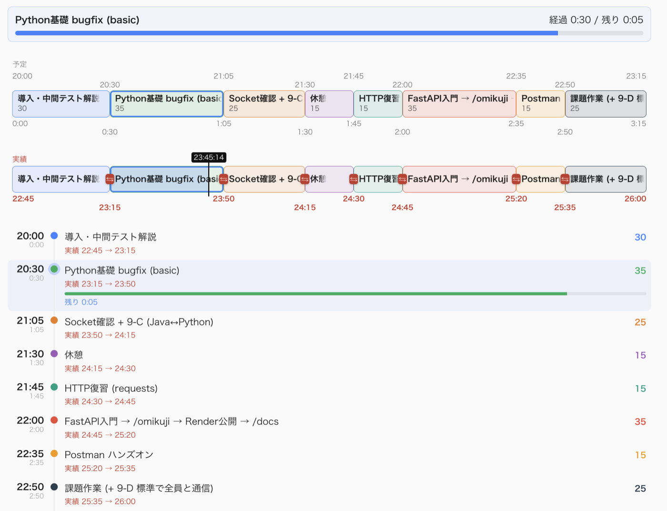
Task: Click red swap icon before Socket確認 actual block
Action: [x=223, y=179]
